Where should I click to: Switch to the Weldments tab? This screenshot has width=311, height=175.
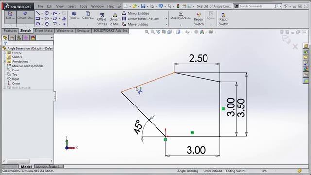tap(65, 31)
